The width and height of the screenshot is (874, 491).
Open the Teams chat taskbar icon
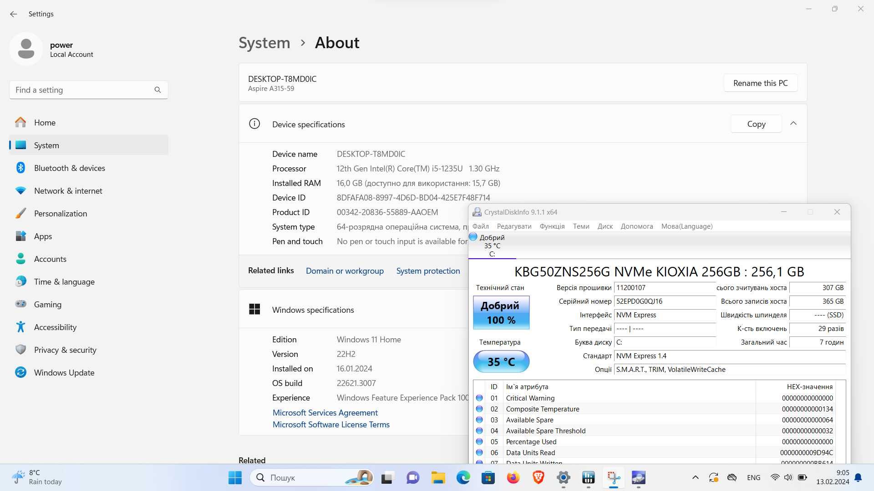point(413,477)
